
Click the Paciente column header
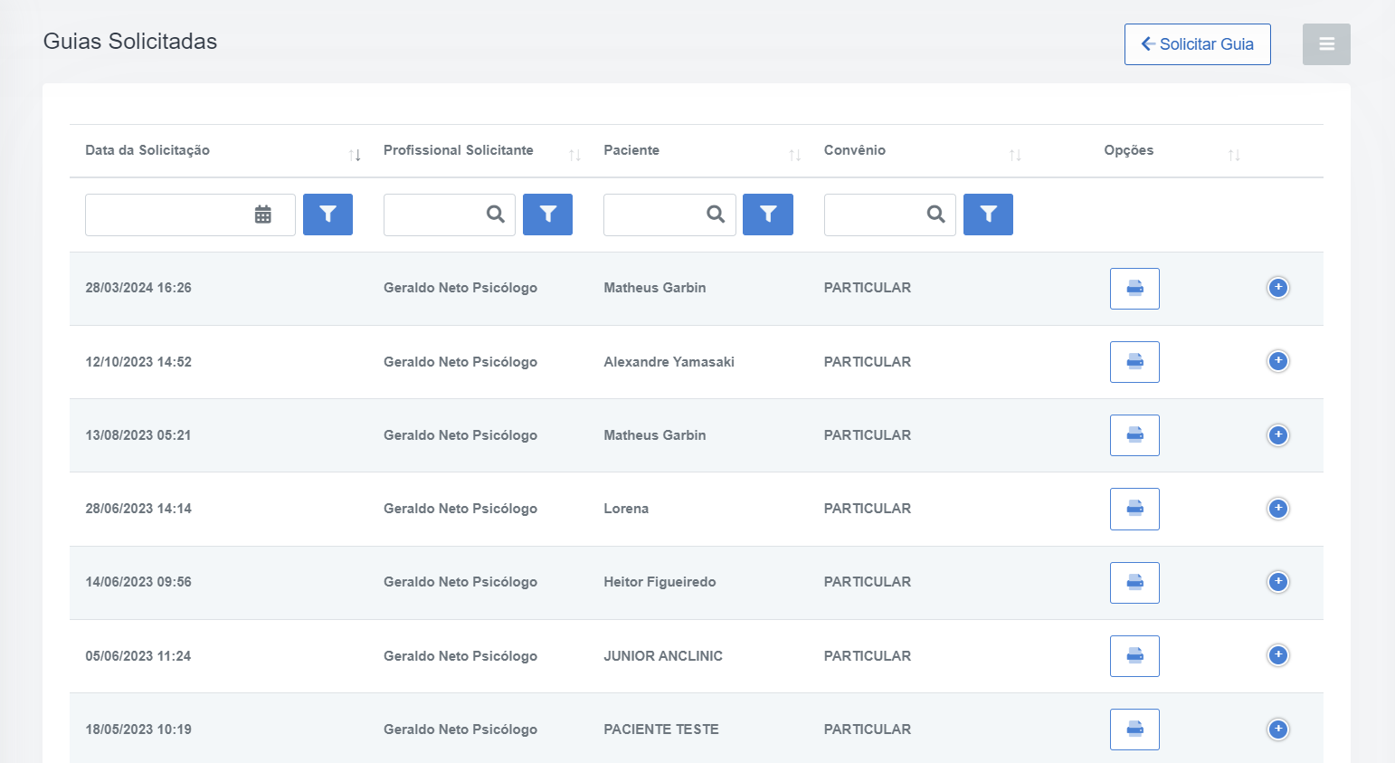631,150
